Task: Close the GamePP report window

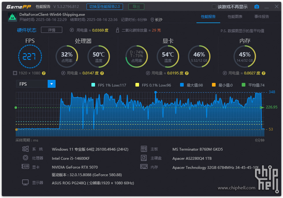Action: pos(277,6)
